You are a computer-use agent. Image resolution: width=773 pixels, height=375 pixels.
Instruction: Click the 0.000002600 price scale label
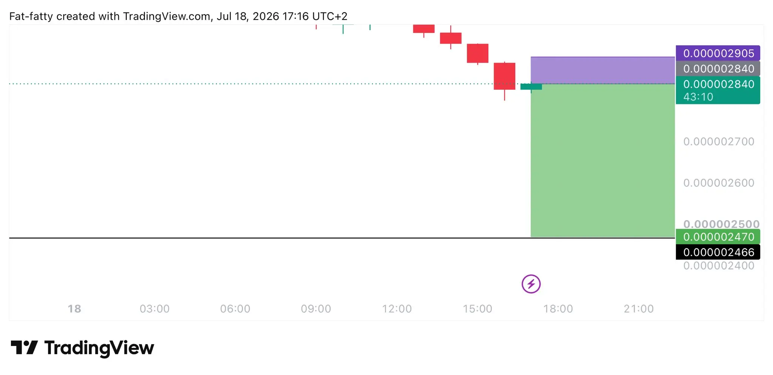pyautogui.click(x=719, y=183)
